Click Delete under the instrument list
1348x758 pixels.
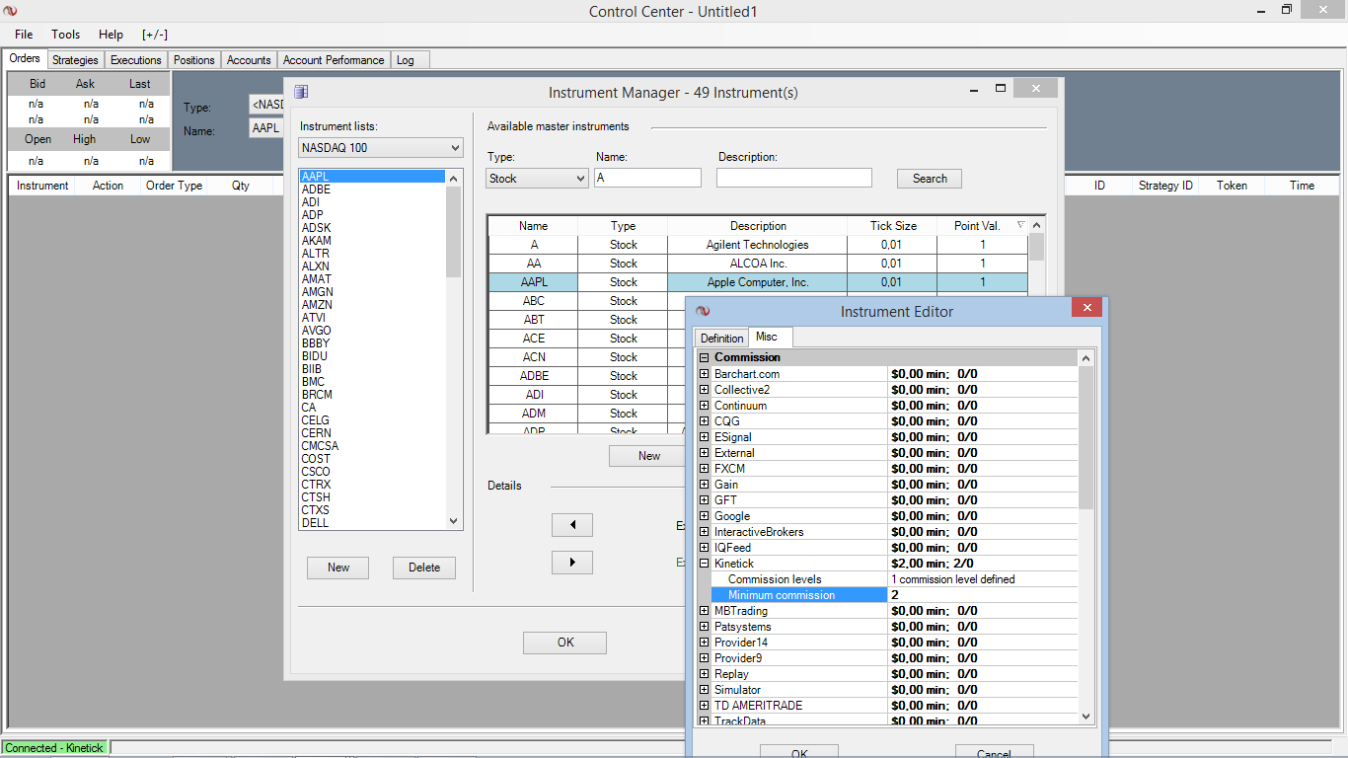click(x=424, y=568)
